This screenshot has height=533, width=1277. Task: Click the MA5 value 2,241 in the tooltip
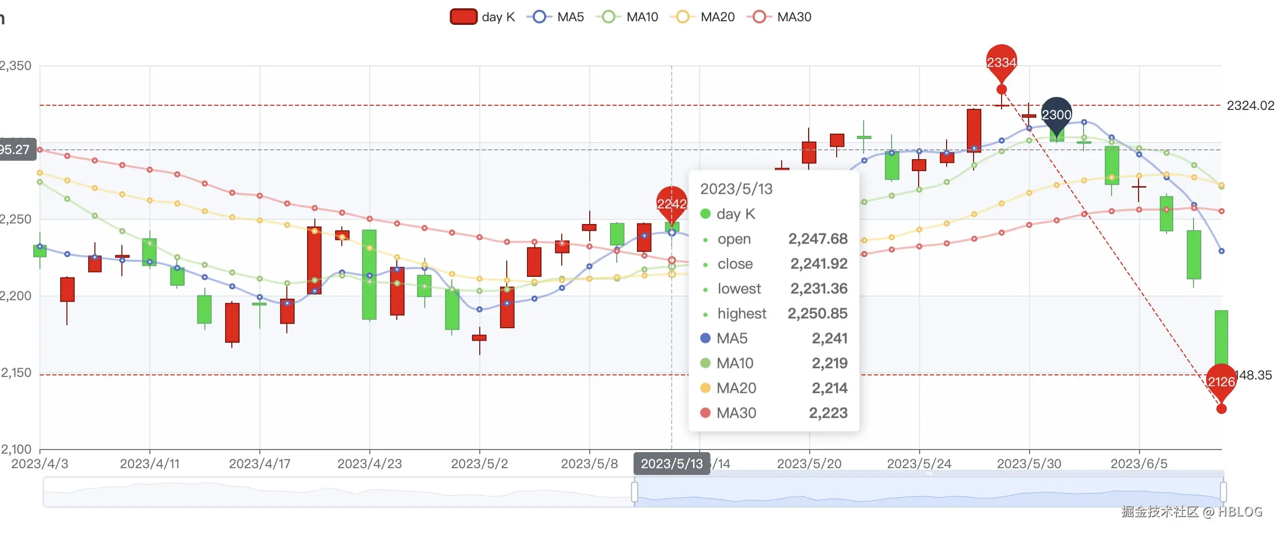coord(830,339)
